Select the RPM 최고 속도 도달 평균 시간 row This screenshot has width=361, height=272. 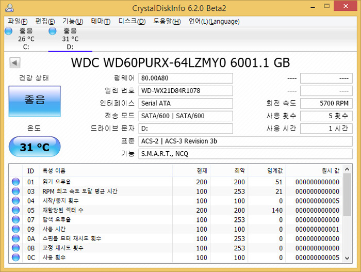coord(176,191)
